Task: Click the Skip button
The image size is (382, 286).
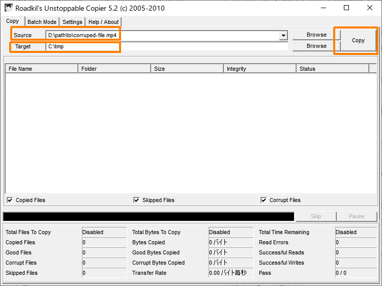Action: tap(316, 216)
